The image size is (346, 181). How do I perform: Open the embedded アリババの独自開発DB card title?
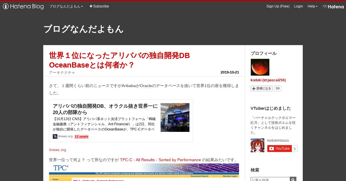click(x=105, y=109)
